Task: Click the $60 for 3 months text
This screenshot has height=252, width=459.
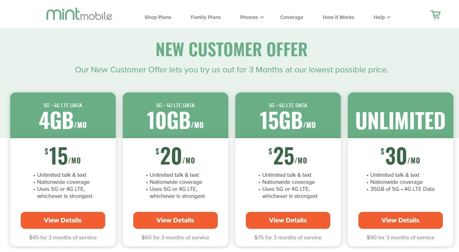Action: pyautogui.click(x=176, y=238)
